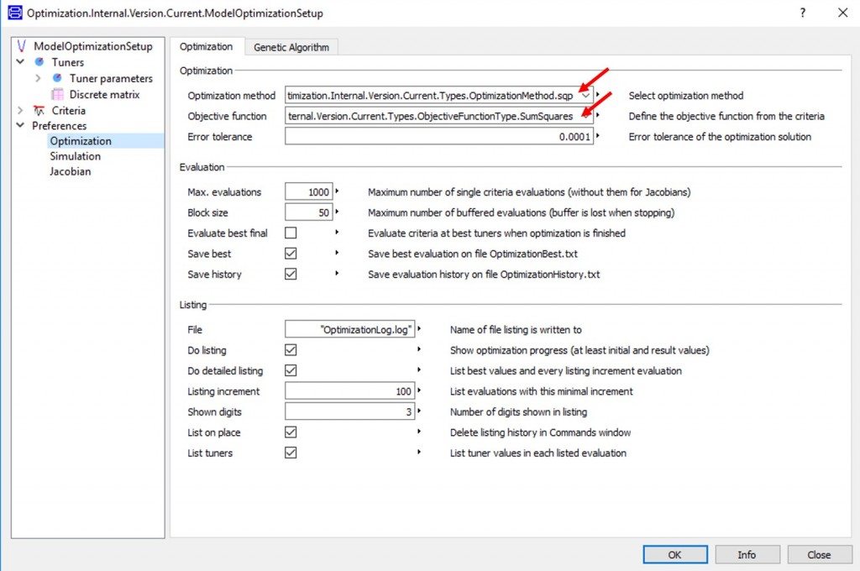Open the Objective function dropdown
860x571 pixels.
click(x=585, y=116)
